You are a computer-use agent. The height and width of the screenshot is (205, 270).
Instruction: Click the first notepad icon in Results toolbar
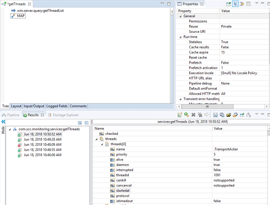(180, 115)
